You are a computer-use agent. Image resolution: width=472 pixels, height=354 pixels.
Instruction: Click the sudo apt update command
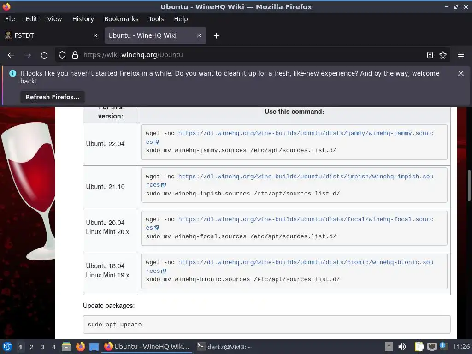(x=115, y=325)
